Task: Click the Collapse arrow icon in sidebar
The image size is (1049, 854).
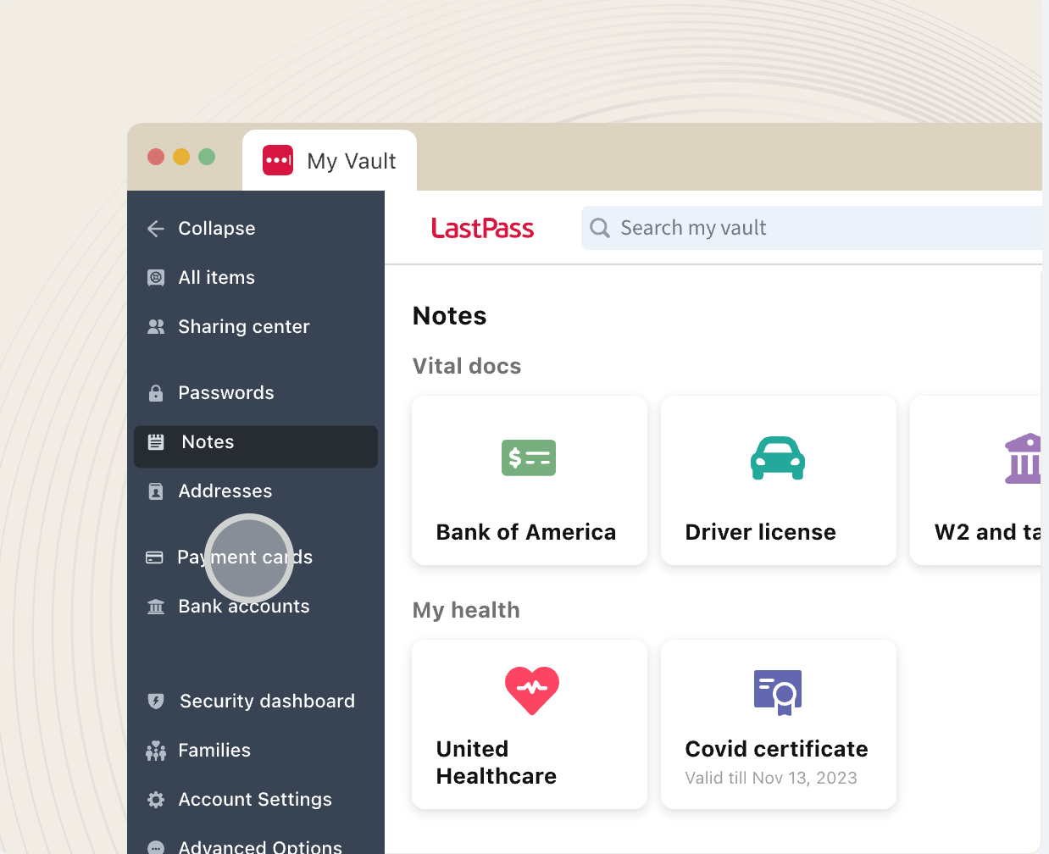Action: pos(156,229)
